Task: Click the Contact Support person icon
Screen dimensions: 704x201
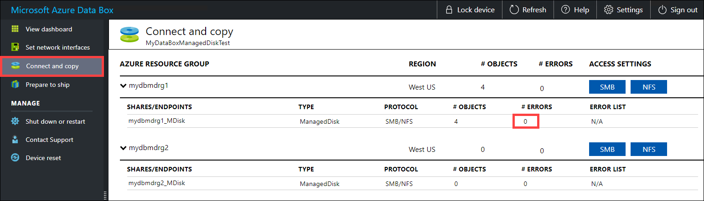Action: [x=15, y=140]
